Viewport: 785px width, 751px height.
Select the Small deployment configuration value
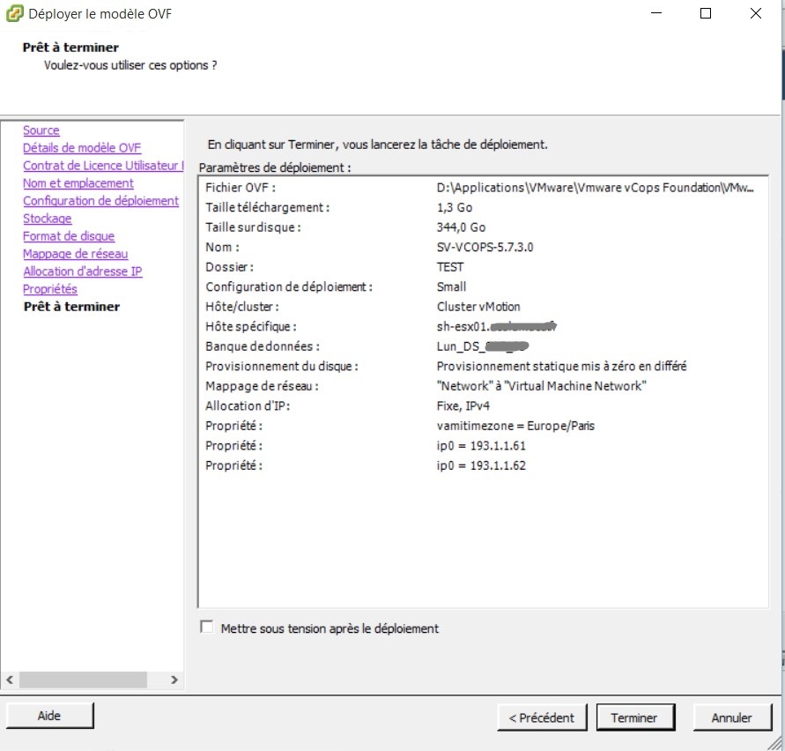(451, 286)
